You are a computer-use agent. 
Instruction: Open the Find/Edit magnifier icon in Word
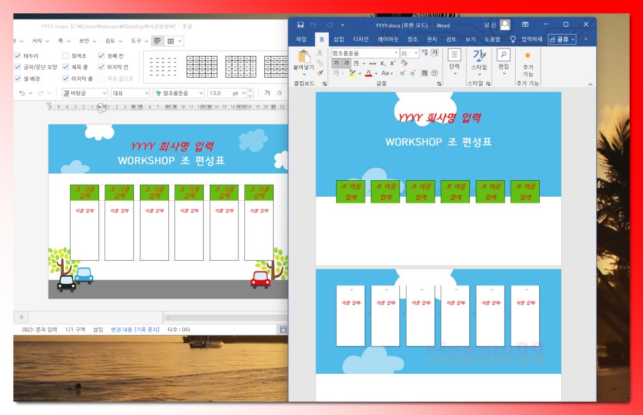(503, 55)
